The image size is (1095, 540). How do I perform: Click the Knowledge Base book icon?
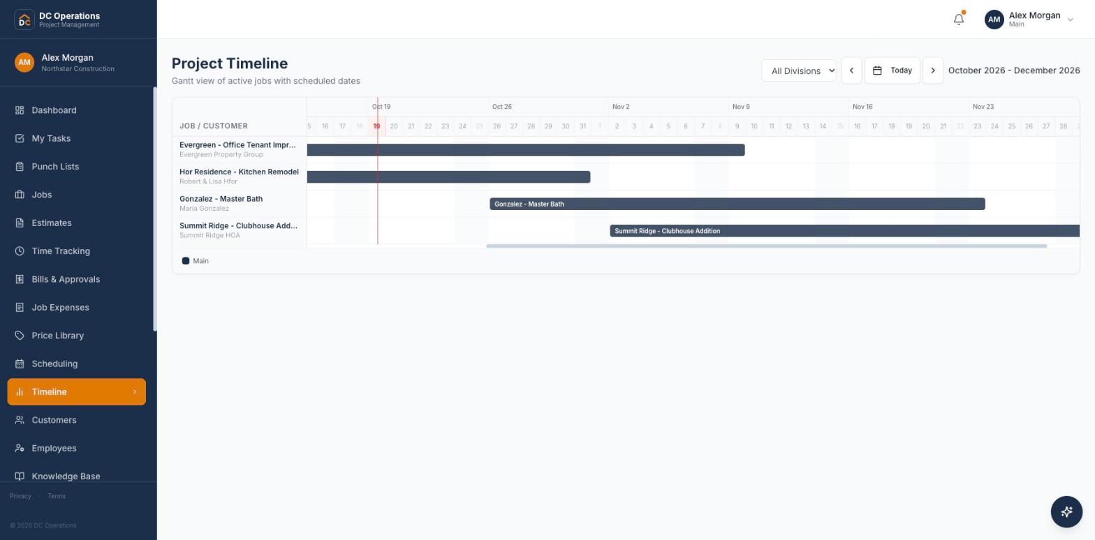point(20,477)
